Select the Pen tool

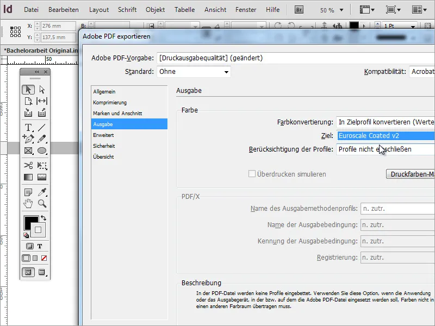(x=28, y=139)
